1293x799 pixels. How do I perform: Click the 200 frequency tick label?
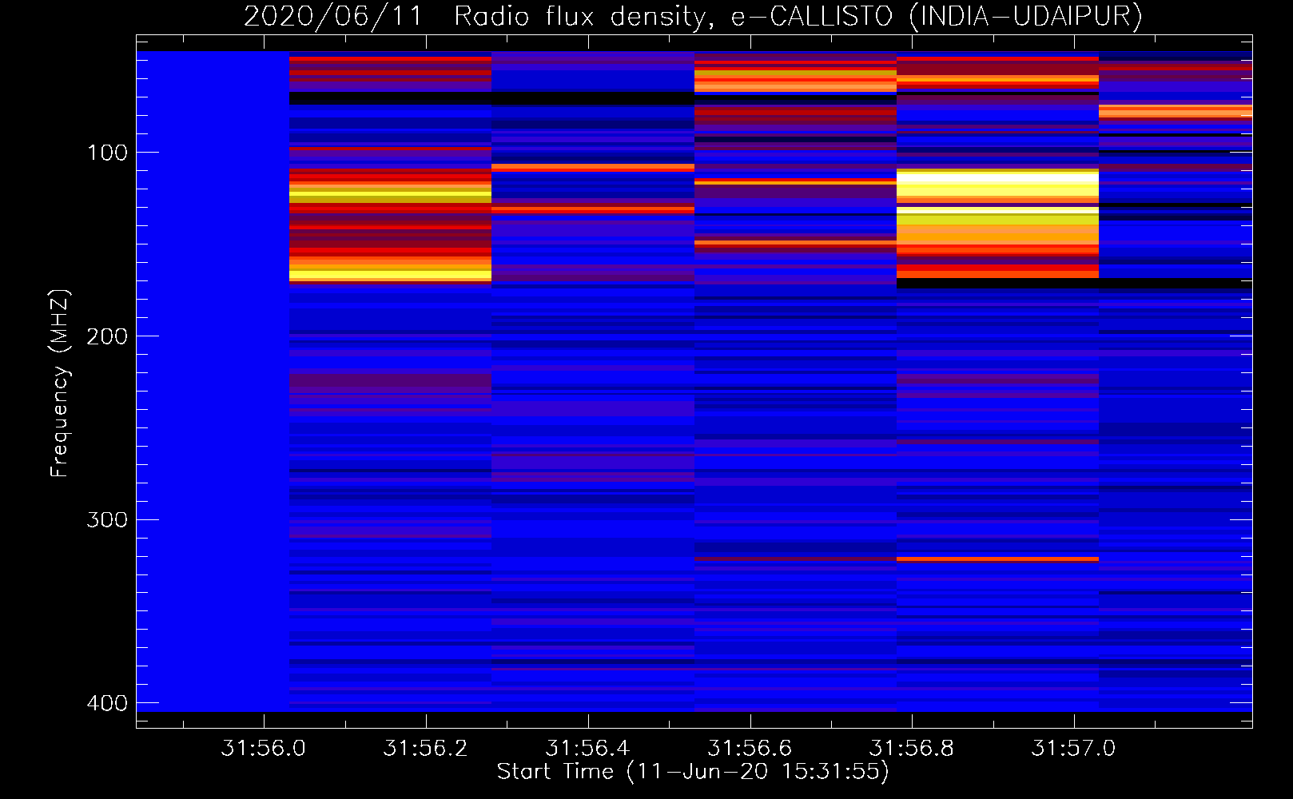[x=107, y=336]
